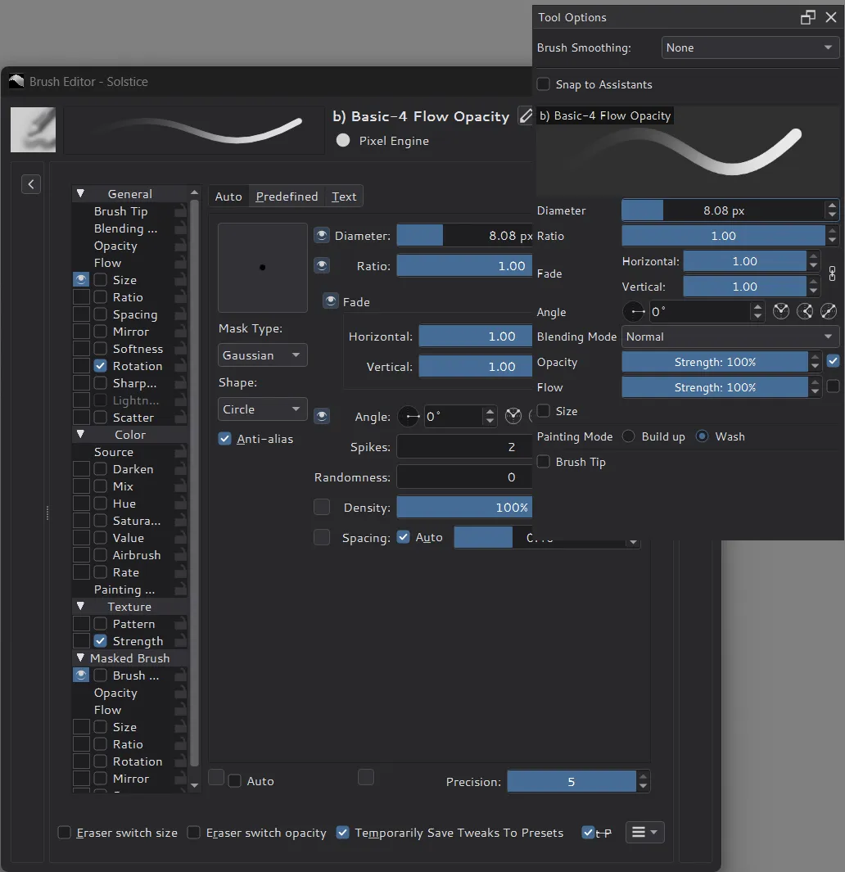Click the Fade link chain icon in Tool Options
This screenshot has width=845, height=872.
(832, 273)
